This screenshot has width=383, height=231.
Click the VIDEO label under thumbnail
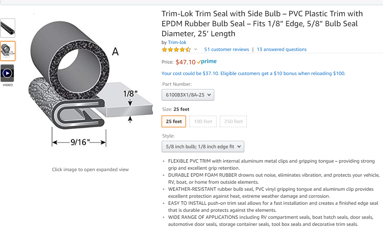(x=7, y=85)
